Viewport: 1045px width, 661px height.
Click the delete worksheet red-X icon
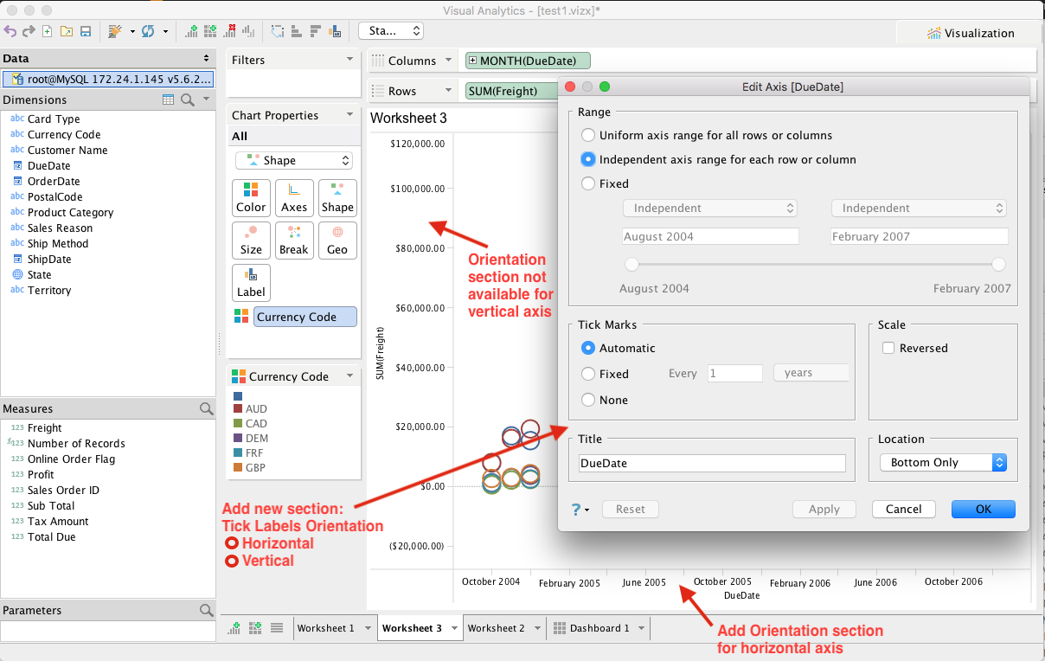click(x=229, y=31)
